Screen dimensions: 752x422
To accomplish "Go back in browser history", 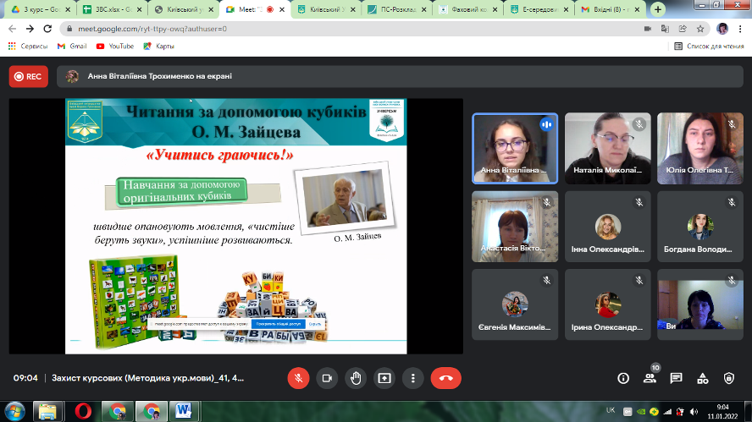I will click(13, 29).
